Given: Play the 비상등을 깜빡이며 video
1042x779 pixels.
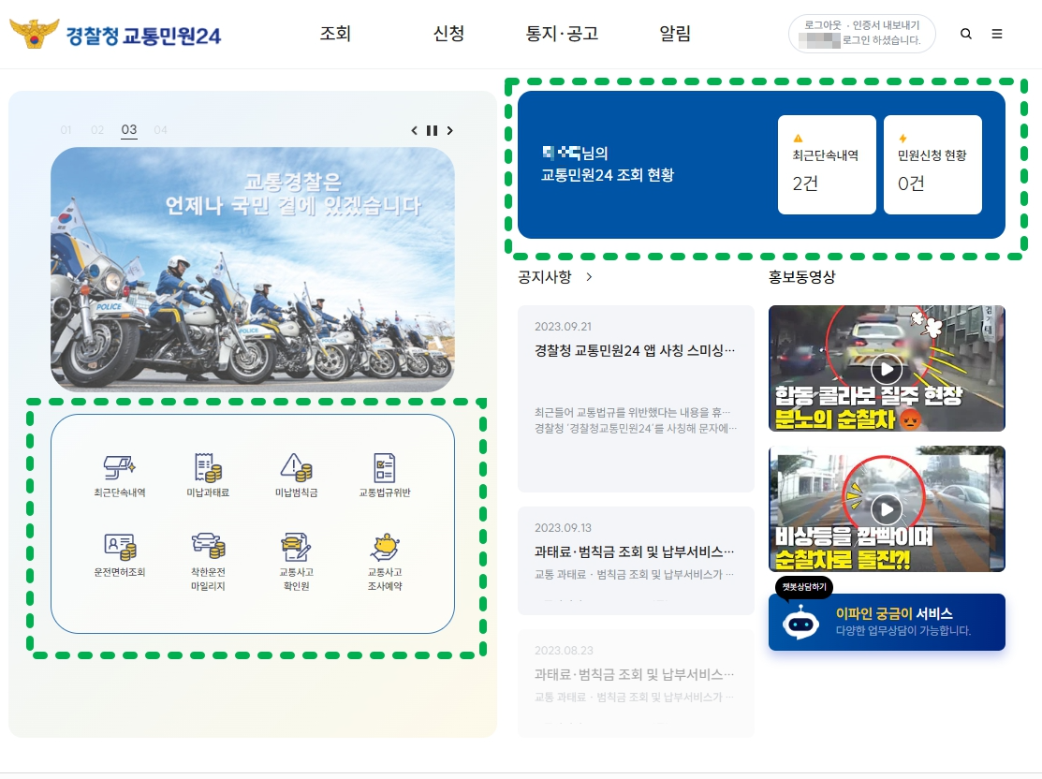Looking at the screenshot, I should [x=887, y=508].
